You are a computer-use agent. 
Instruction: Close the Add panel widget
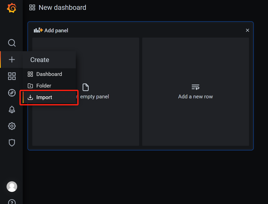(x=247, y=30)
